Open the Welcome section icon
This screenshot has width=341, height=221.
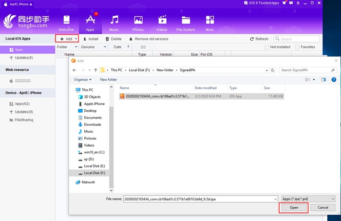pyautogui.click(x=66, y=20)
